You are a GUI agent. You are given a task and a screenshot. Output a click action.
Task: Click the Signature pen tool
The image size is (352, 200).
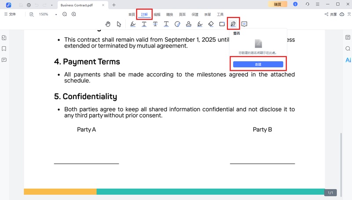pos(233,24)
